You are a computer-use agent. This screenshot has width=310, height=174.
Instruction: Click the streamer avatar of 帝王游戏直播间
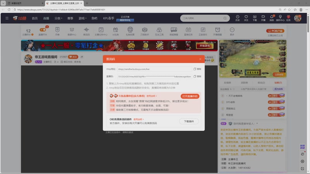click(x=28, y=59)
